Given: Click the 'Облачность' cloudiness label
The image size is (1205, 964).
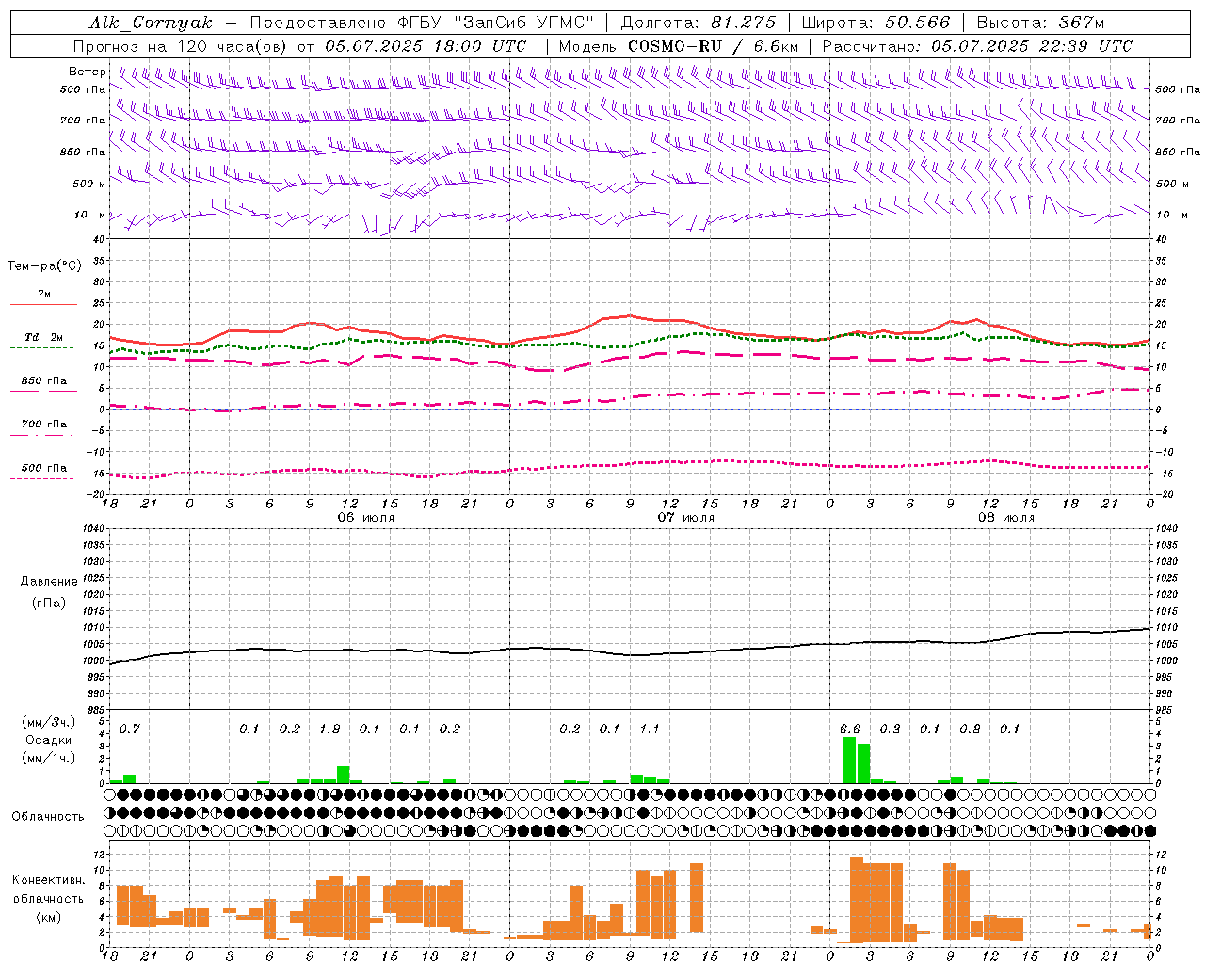Looking at the screenshot, I should (x=48, y=817).
